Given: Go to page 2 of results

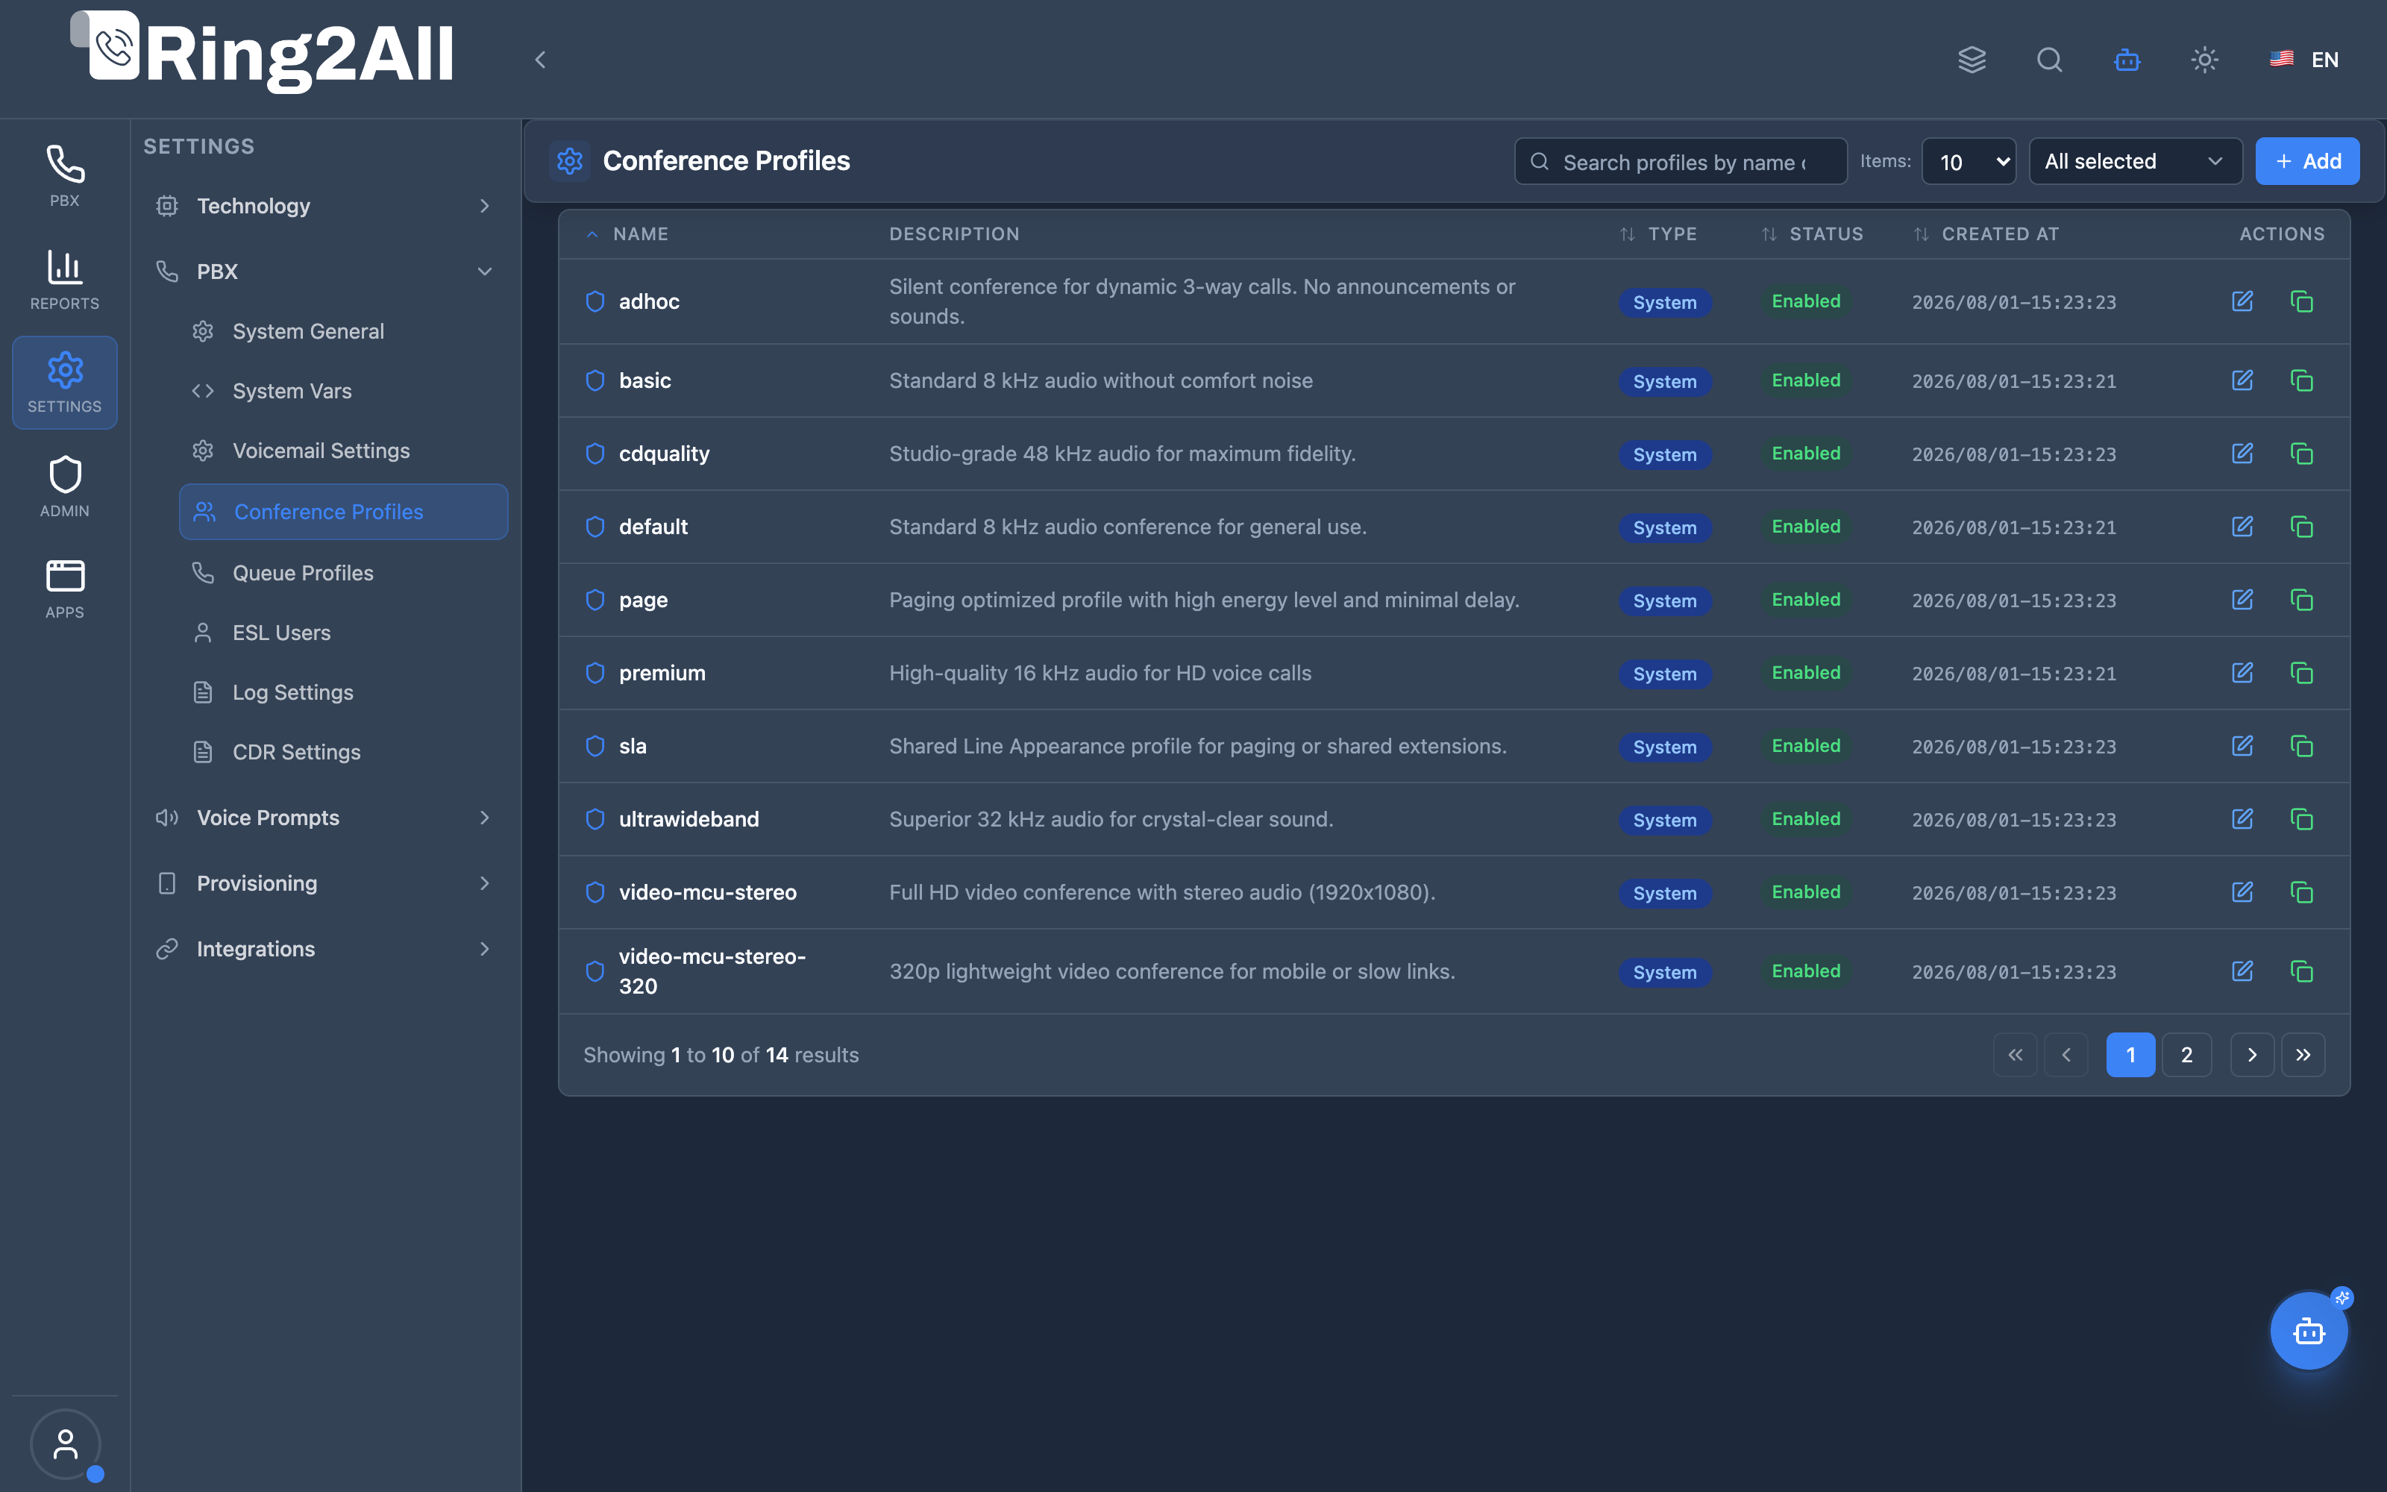Looking at the screenshot, I should [x=2187, y=1055].
